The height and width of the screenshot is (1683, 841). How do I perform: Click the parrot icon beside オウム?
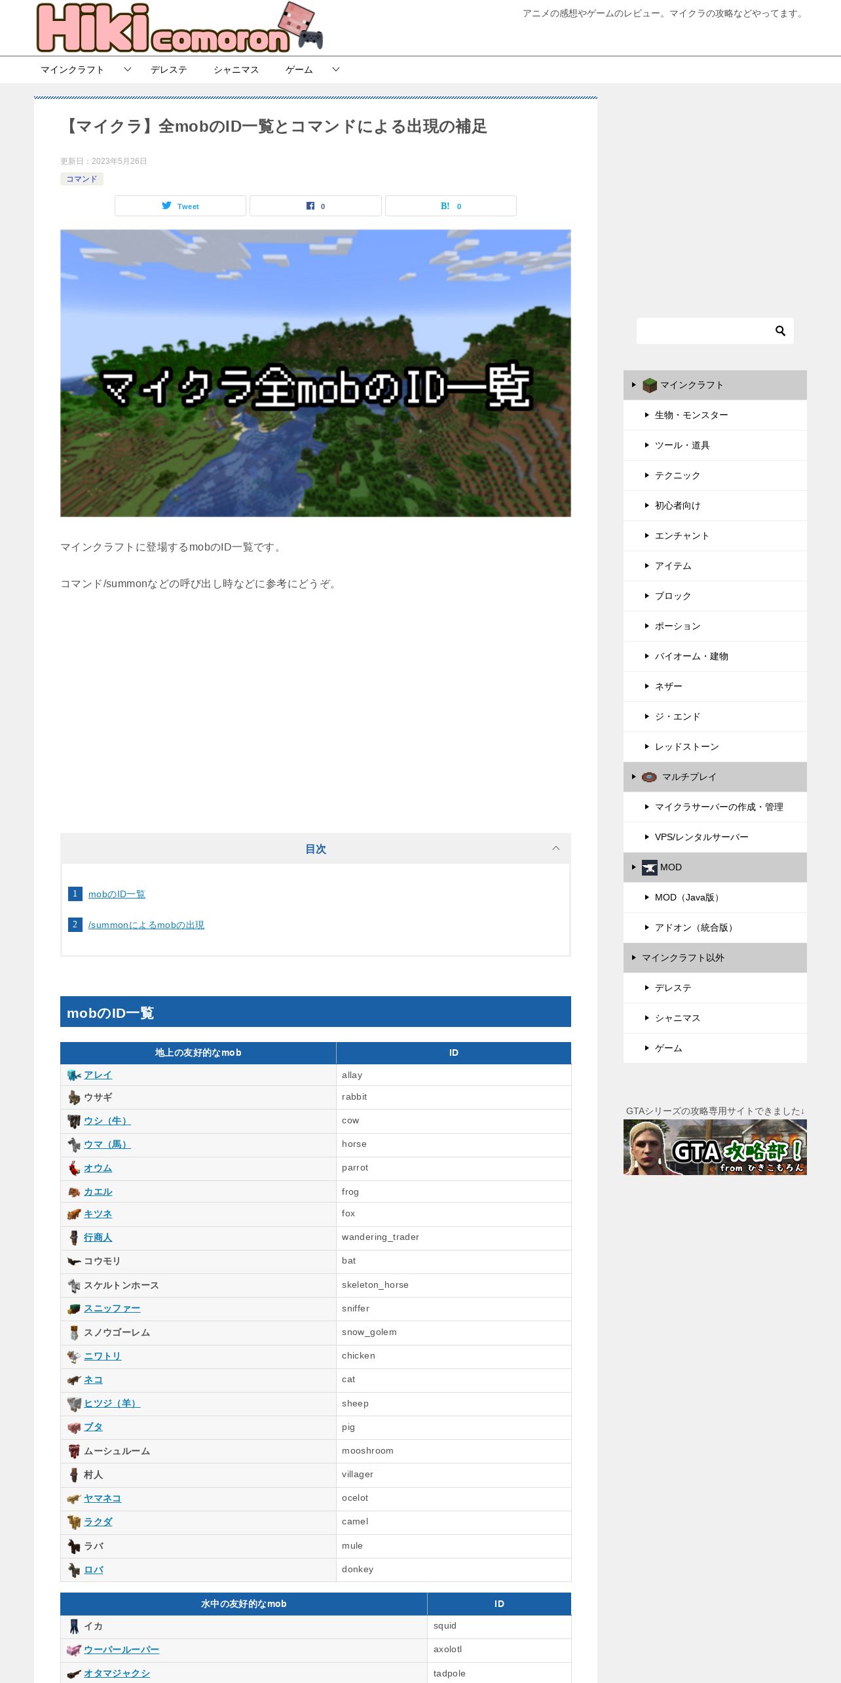pos(74,1169)
